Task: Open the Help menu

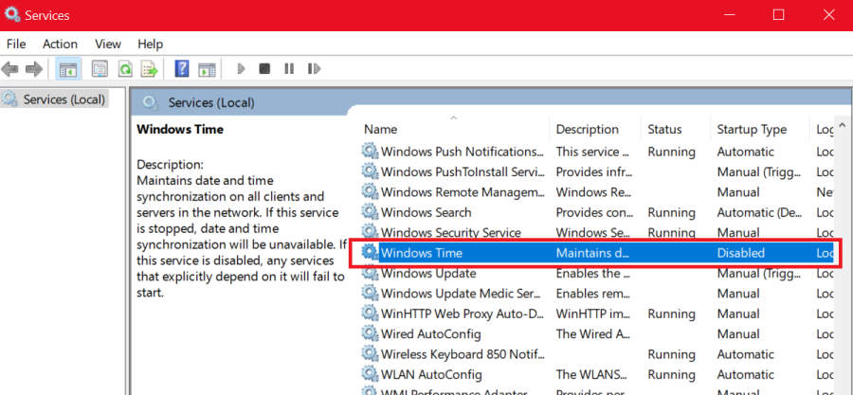Action: coord(150,44)
